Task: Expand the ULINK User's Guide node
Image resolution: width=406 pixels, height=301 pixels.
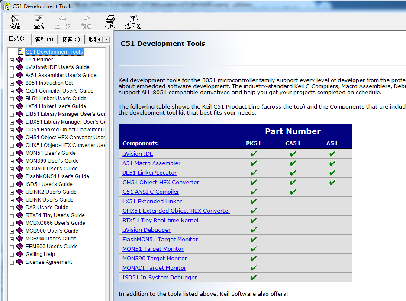Action: pos(12,200)
